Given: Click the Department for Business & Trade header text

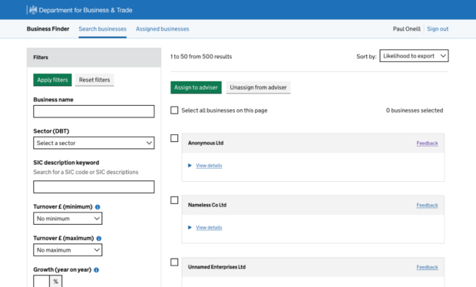Looking at the screenshot, I should tap(86, 10).
